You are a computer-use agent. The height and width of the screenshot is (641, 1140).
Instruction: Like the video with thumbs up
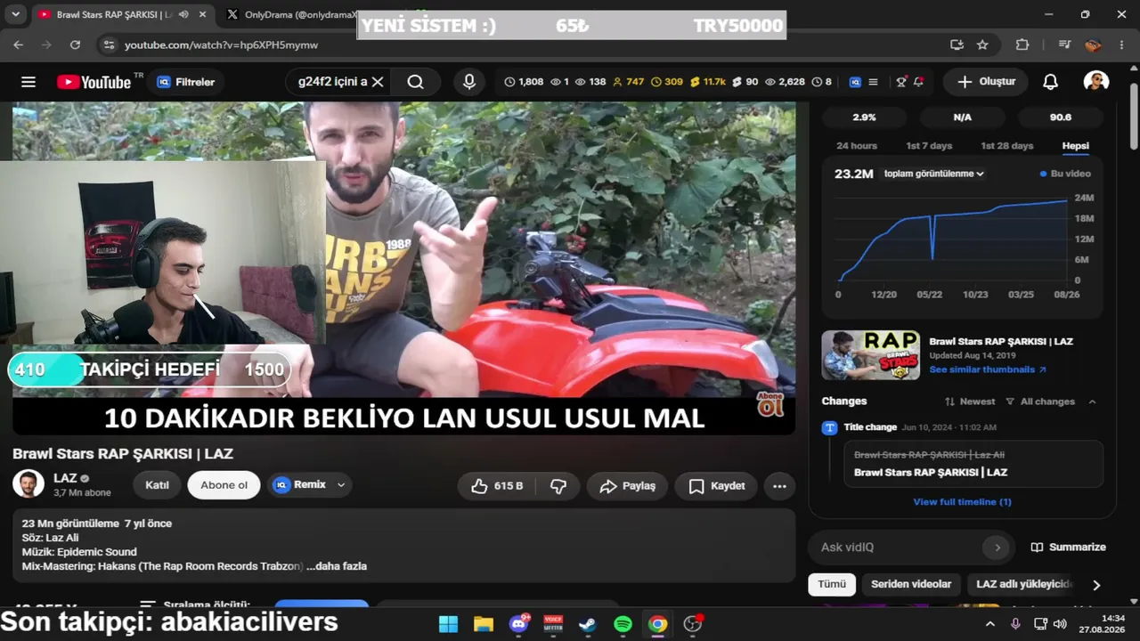(x=497, y=486)
